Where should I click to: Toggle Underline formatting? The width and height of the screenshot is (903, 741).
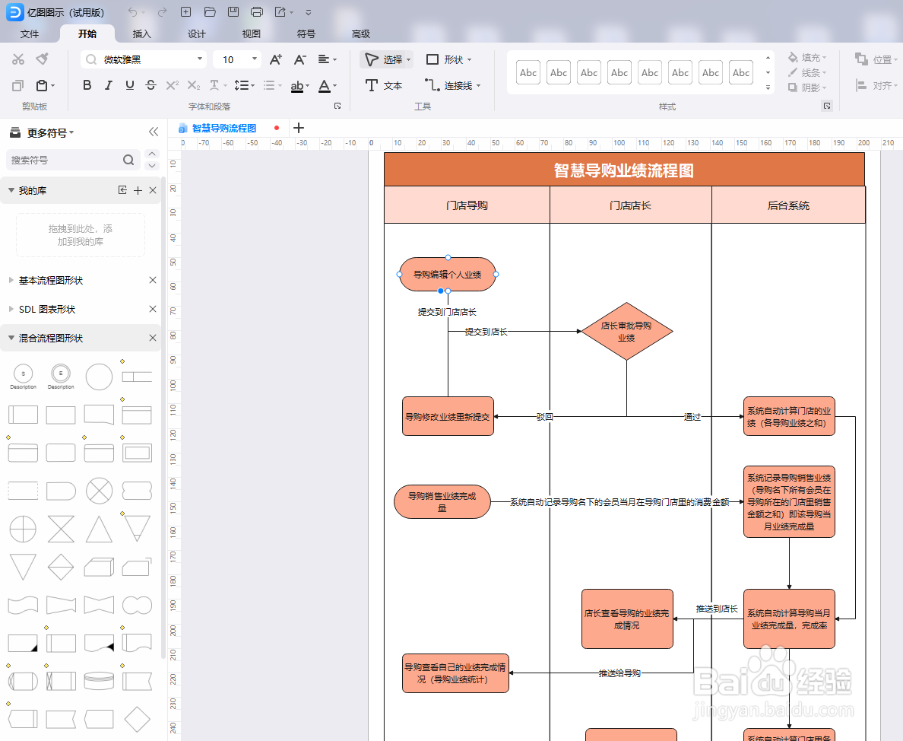129,85
